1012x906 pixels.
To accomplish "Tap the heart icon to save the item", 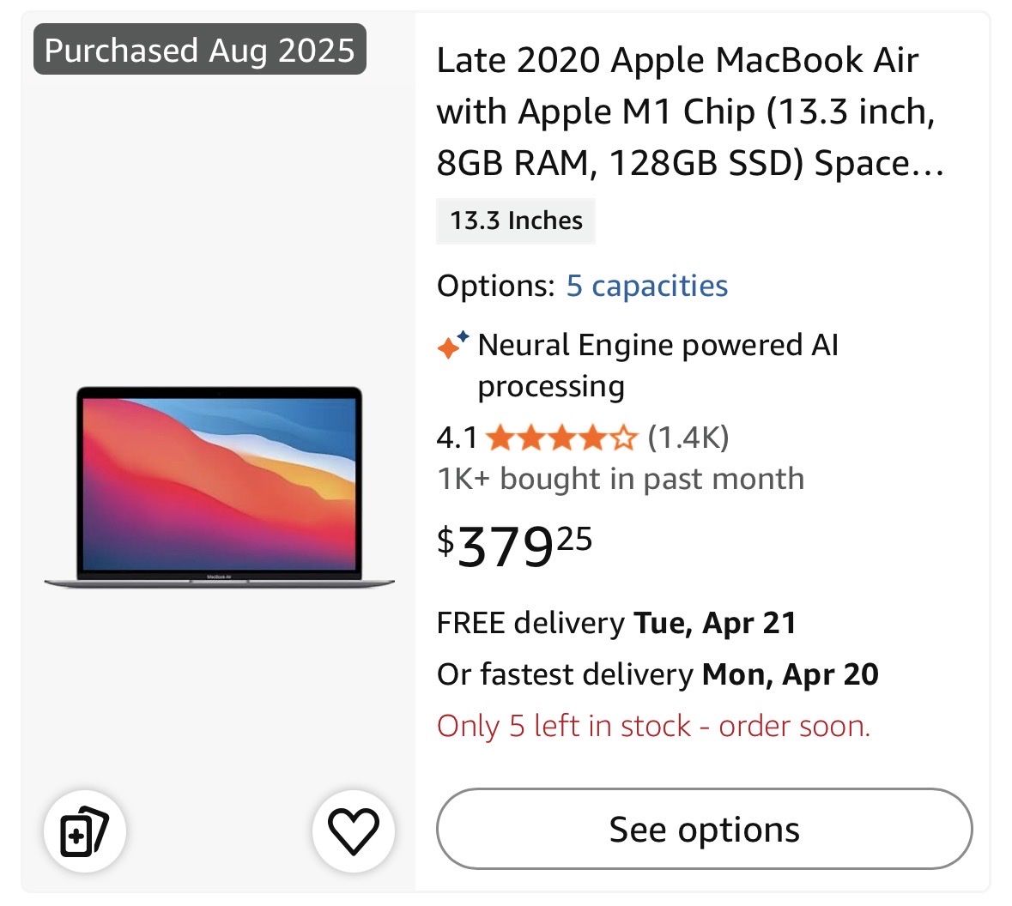I will tap(354, 830).
